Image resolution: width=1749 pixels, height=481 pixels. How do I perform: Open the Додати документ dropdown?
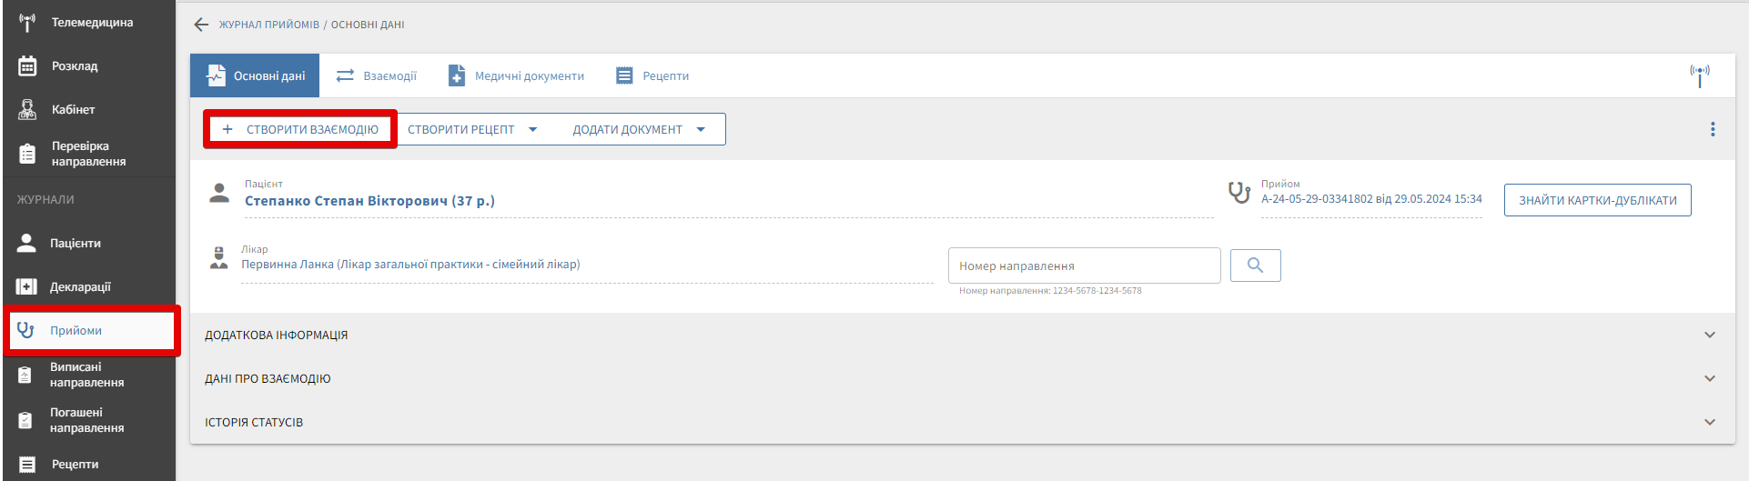tap(638, 129)
